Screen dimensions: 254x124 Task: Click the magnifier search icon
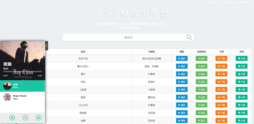pyautogui.click(x=189, y=37)
